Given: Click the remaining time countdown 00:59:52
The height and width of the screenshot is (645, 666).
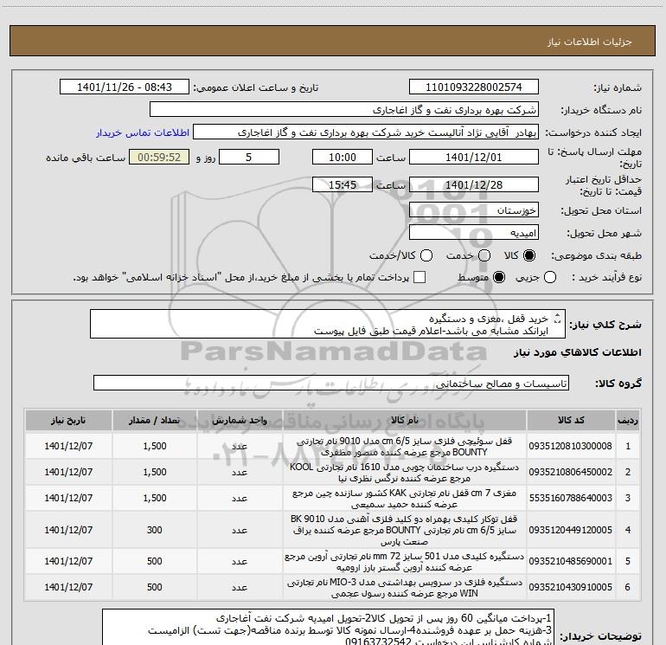Looking at the screenshot, I should click(x=159, y=157).
